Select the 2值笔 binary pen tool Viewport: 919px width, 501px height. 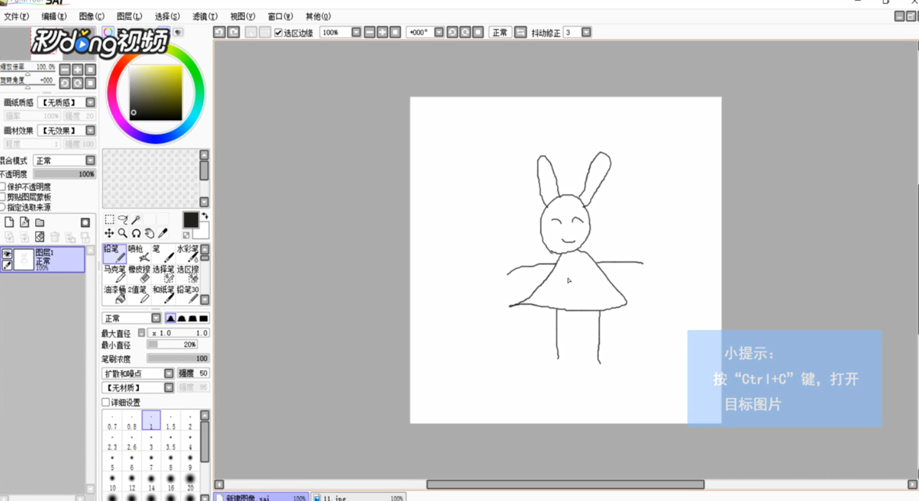point(139,294)
